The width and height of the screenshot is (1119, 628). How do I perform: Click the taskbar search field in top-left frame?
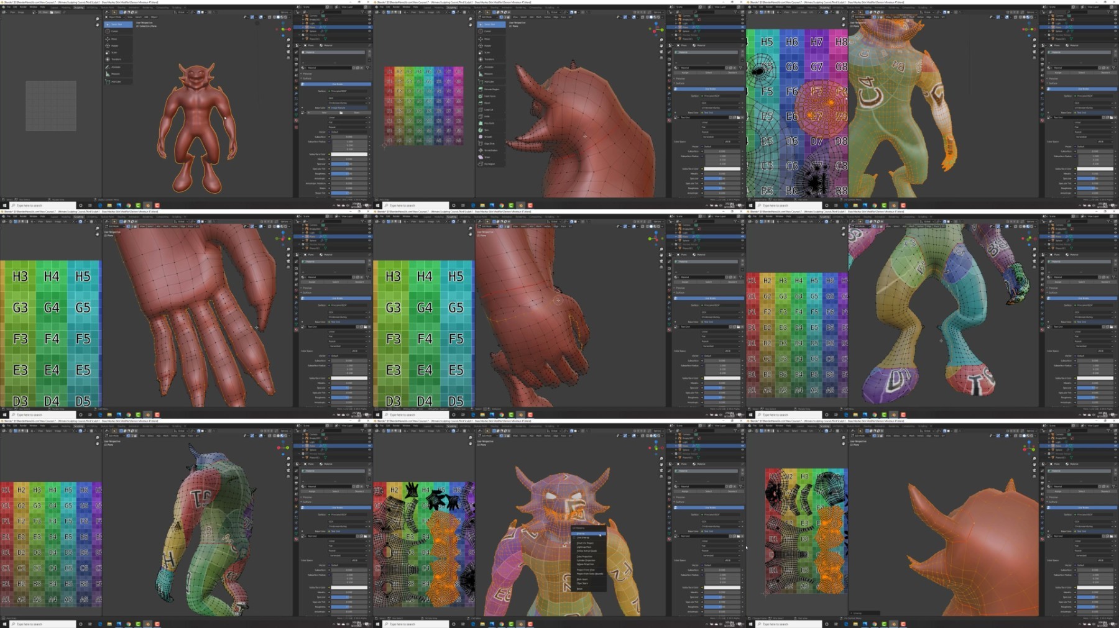pos(42,205)
